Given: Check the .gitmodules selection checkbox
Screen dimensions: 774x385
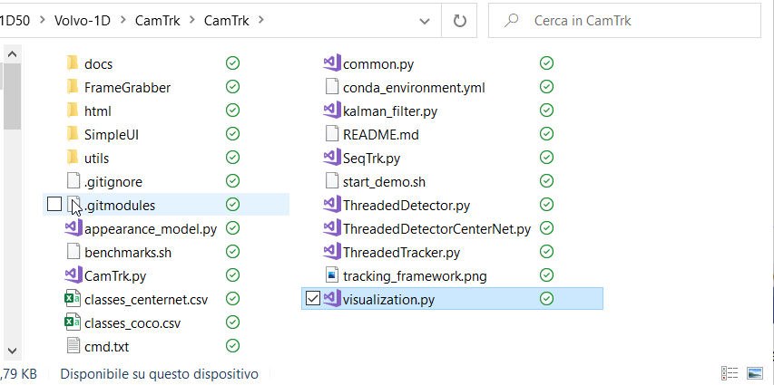Looking at the screenshot, I should coord(54,205).
